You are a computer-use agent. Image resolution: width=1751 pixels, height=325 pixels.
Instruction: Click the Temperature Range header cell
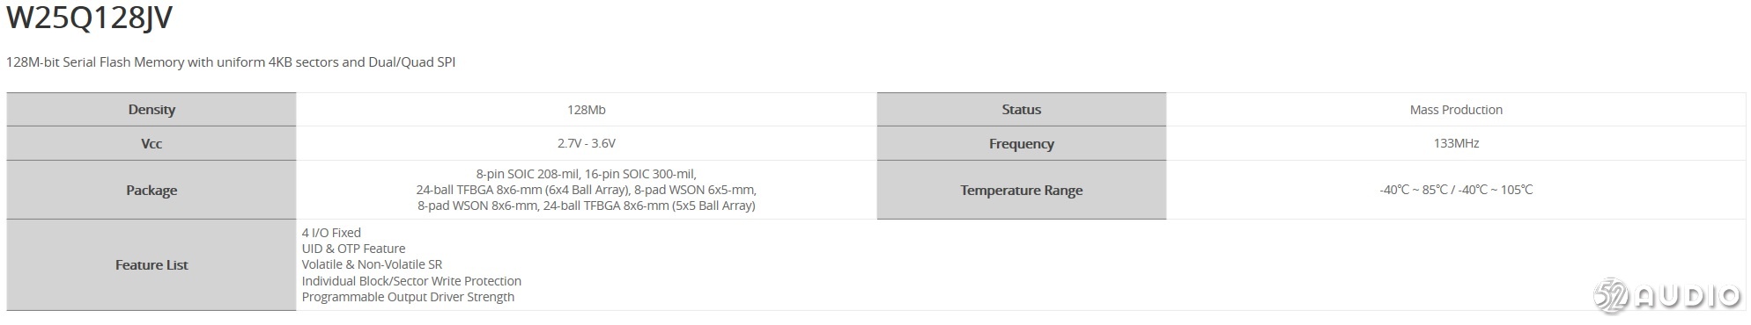[x=1022, y=190]
